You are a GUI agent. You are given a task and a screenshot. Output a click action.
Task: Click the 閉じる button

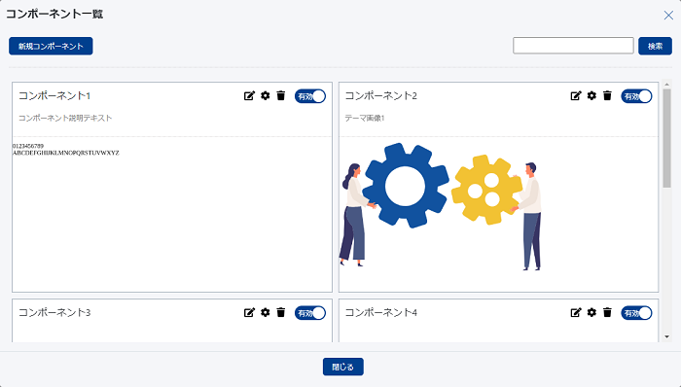click(x=343, y=367)
